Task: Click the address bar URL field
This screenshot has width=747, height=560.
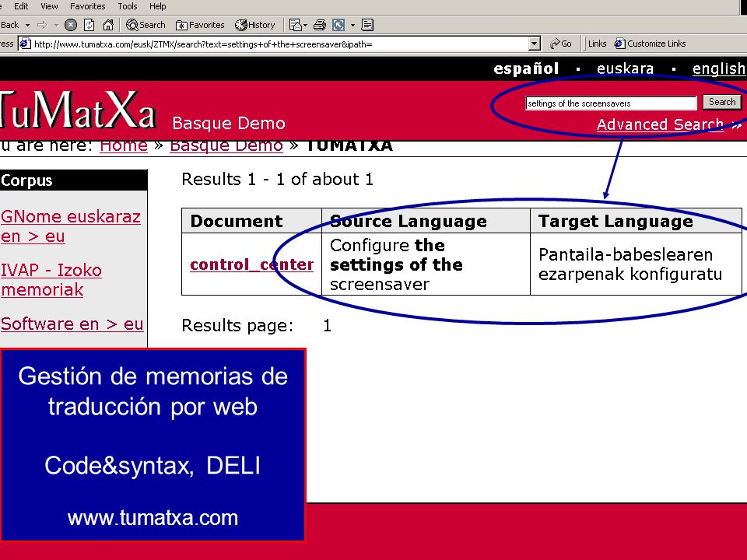Action: tap(280, 44)
